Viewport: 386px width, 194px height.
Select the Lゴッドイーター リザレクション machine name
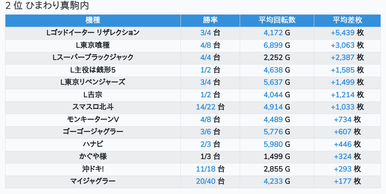tap(93, 33)
